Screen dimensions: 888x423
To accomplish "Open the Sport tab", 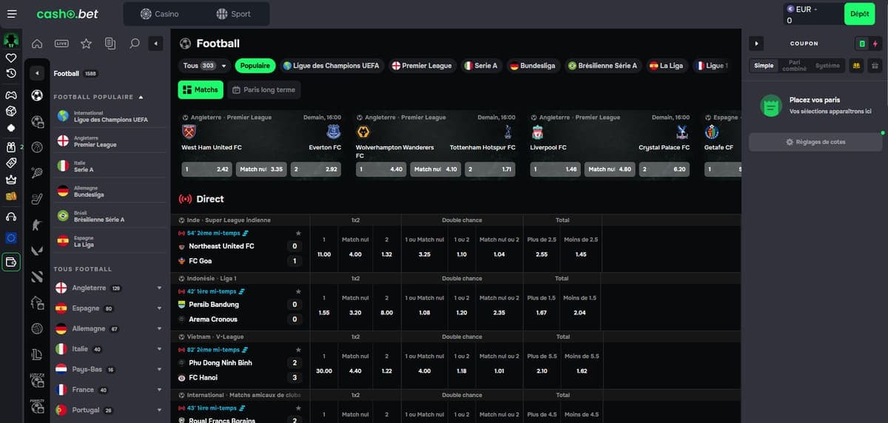I will [x=233, y=14].
